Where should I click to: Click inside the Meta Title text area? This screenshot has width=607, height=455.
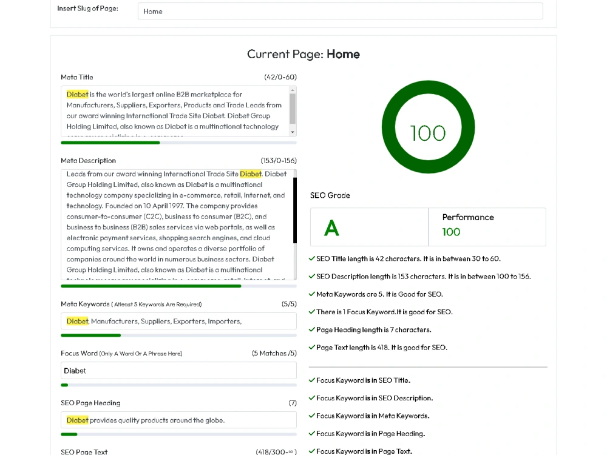[x=175, y=111]
